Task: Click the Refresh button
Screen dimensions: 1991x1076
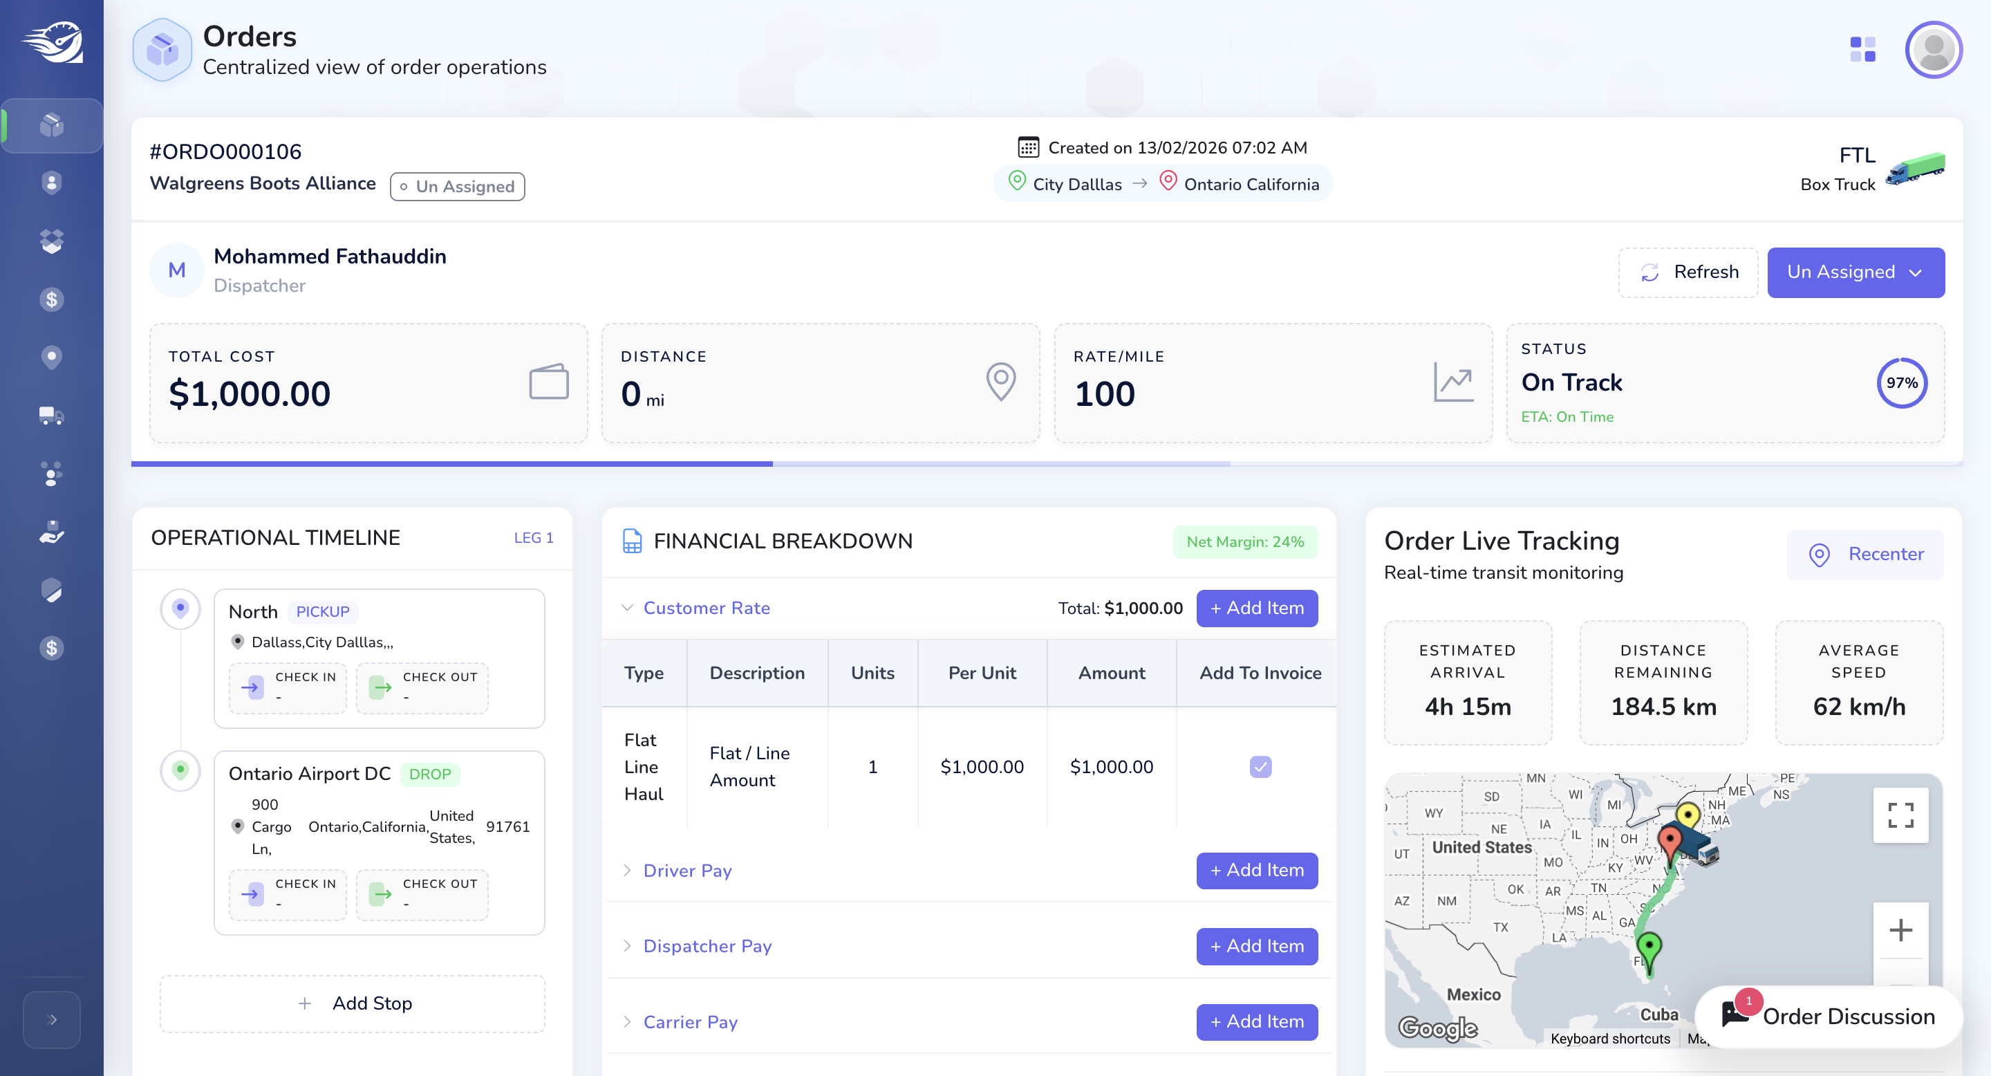Action: [1689, 272]
